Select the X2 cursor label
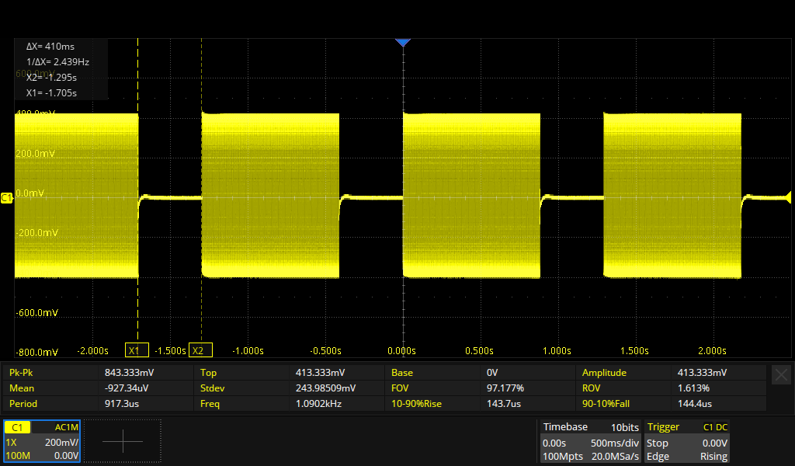Image resolution: width=795 pixels, height=466 pixels. (x=201, y=350)
